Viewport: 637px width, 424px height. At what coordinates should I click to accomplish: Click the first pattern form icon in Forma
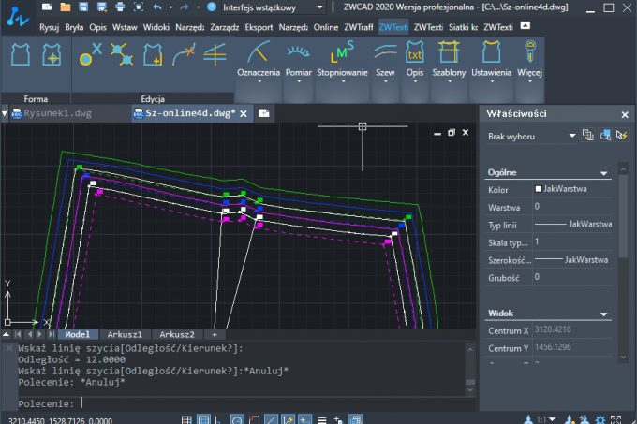[21, 54]
